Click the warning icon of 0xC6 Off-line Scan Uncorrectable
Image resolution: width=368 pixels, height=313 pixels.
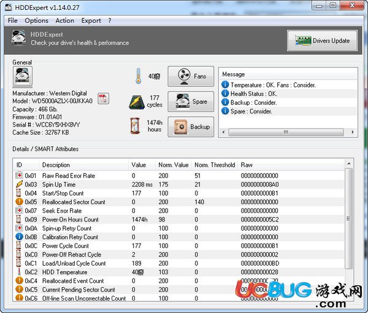[19, 298]
